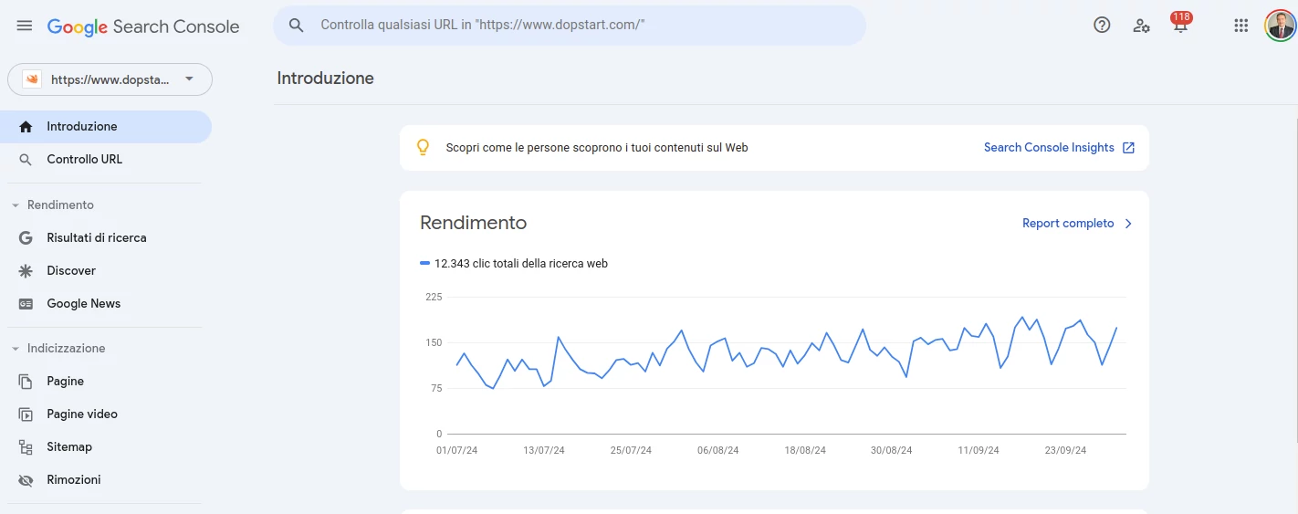Click the 23/09/24 date label on chart
Image resolution: width=1298 pixels, height=514 pixels.
(x=1065, y=451)
